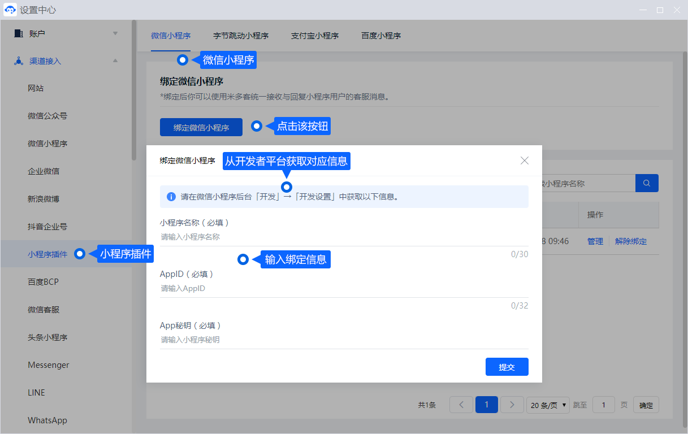Screen dimensions: 688x434
Task: Click the search magnifier icon button
Action: pos(647,183)
